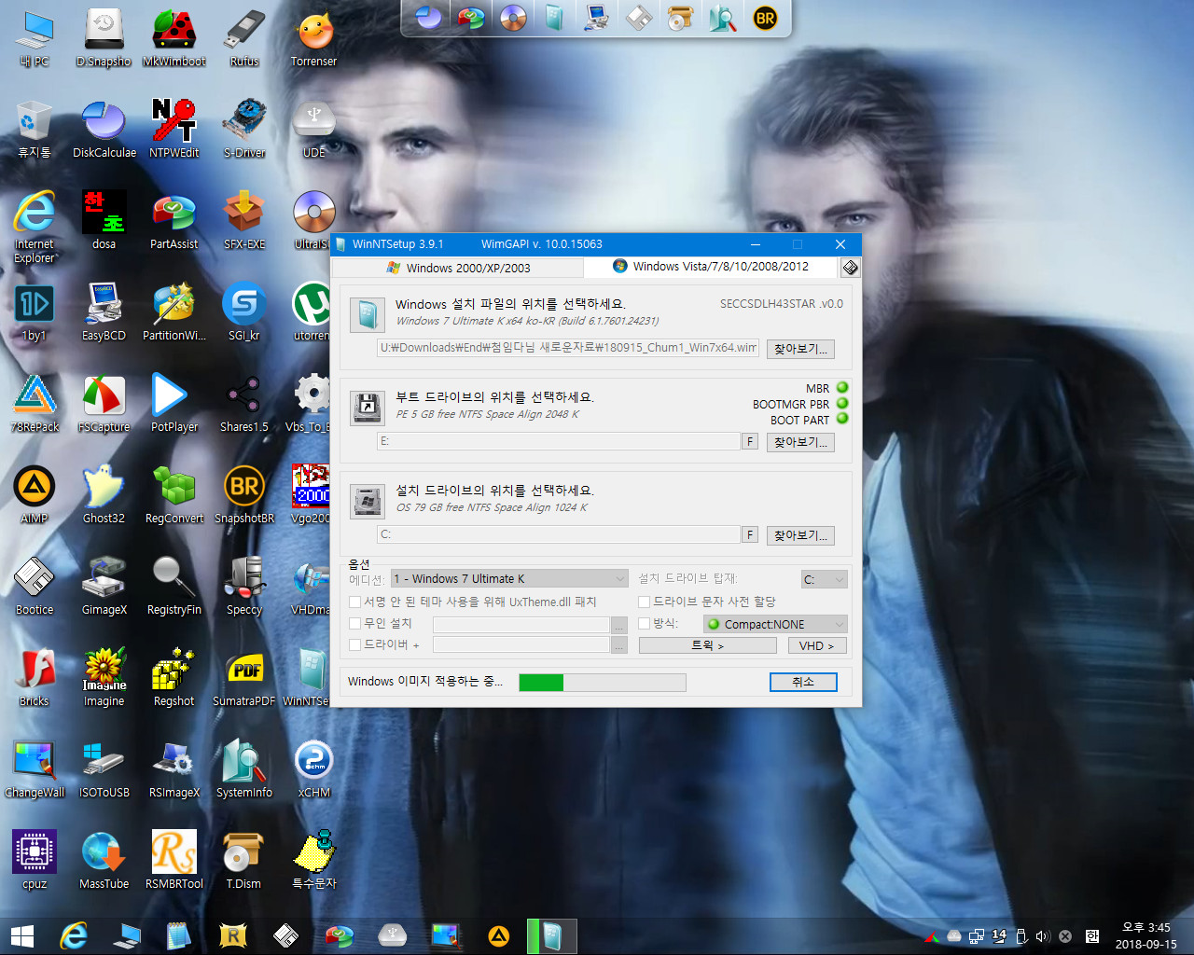Image resolution: width=1194 pixels, height=955 pixels.
Task: Click the F button beside the E: drive field
Action: coord(749,441)
